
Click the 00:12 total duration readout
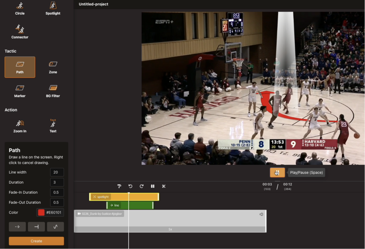point(288,184)
